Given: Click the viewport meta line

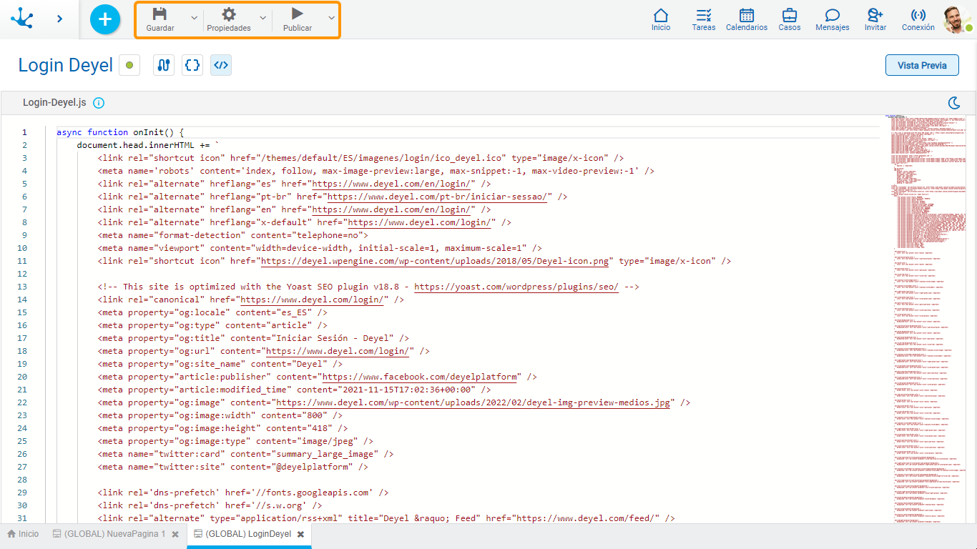Looking at the screenshot, I should (320, 248).
